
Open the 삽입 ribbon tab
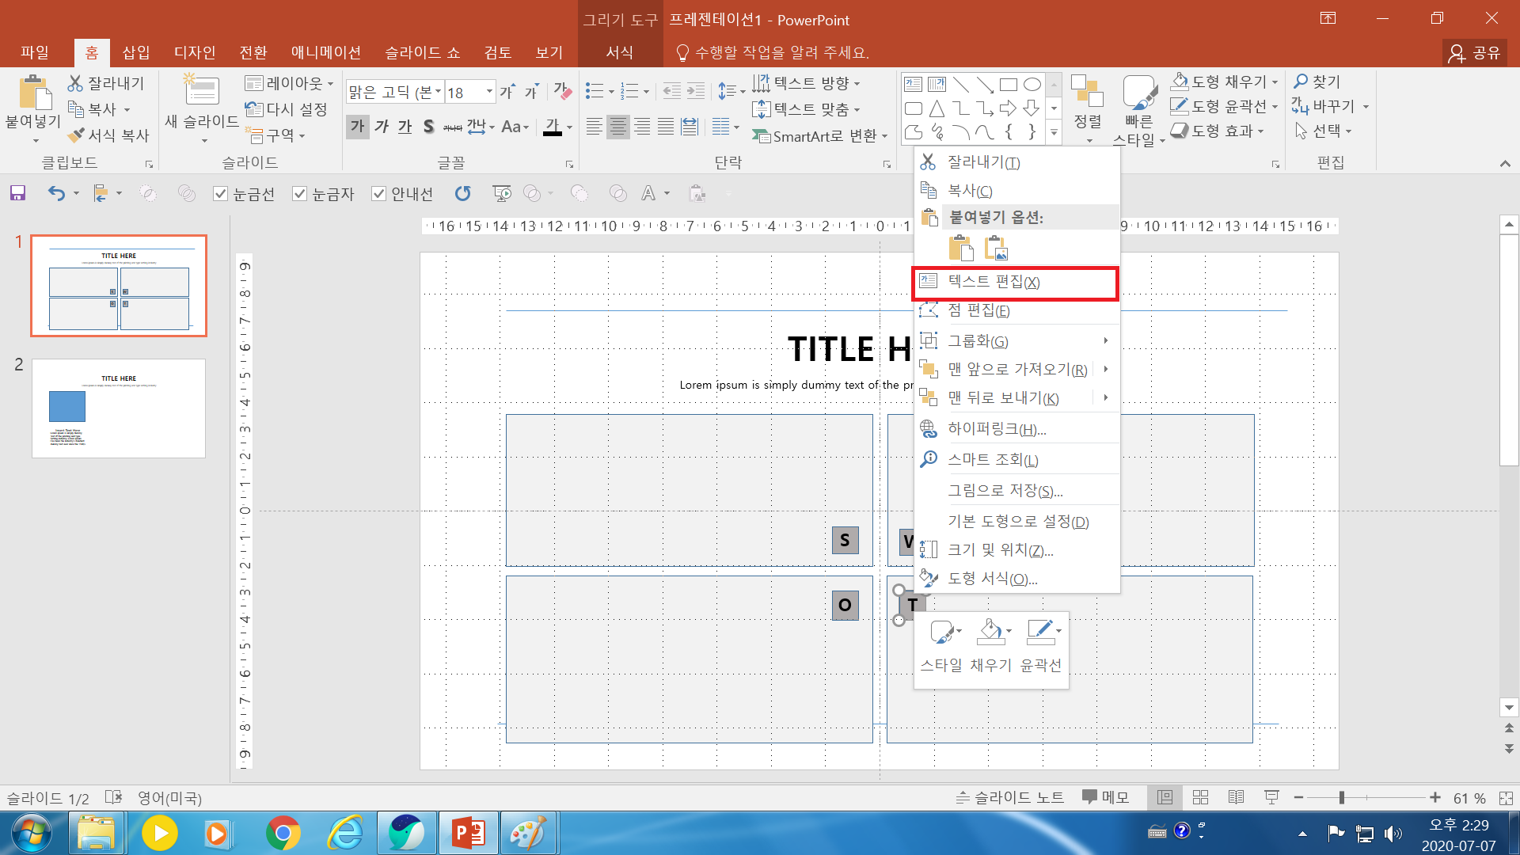135,52
